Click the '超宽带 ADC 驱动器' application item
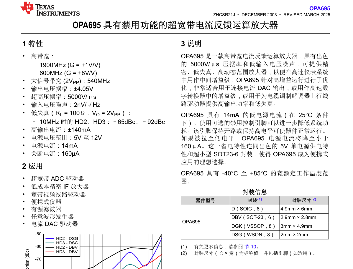 (58, 179)
